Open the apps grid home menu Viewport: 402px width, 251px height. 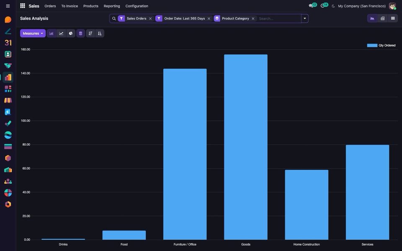23,5
